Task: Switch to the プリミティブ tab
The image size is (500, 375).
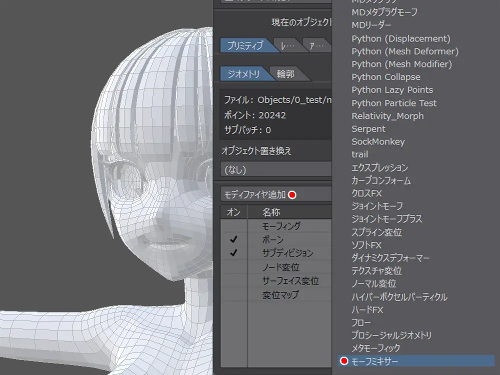Action: 245,45
